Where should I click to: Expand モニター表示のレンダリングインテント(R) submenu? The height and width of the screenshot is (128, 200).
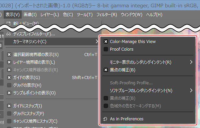click(x=148, y=62)
